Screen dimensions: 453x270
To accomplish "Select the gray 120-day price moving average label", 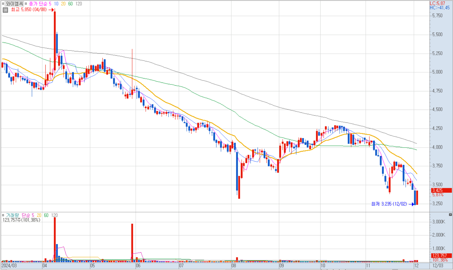I will 78,4.
